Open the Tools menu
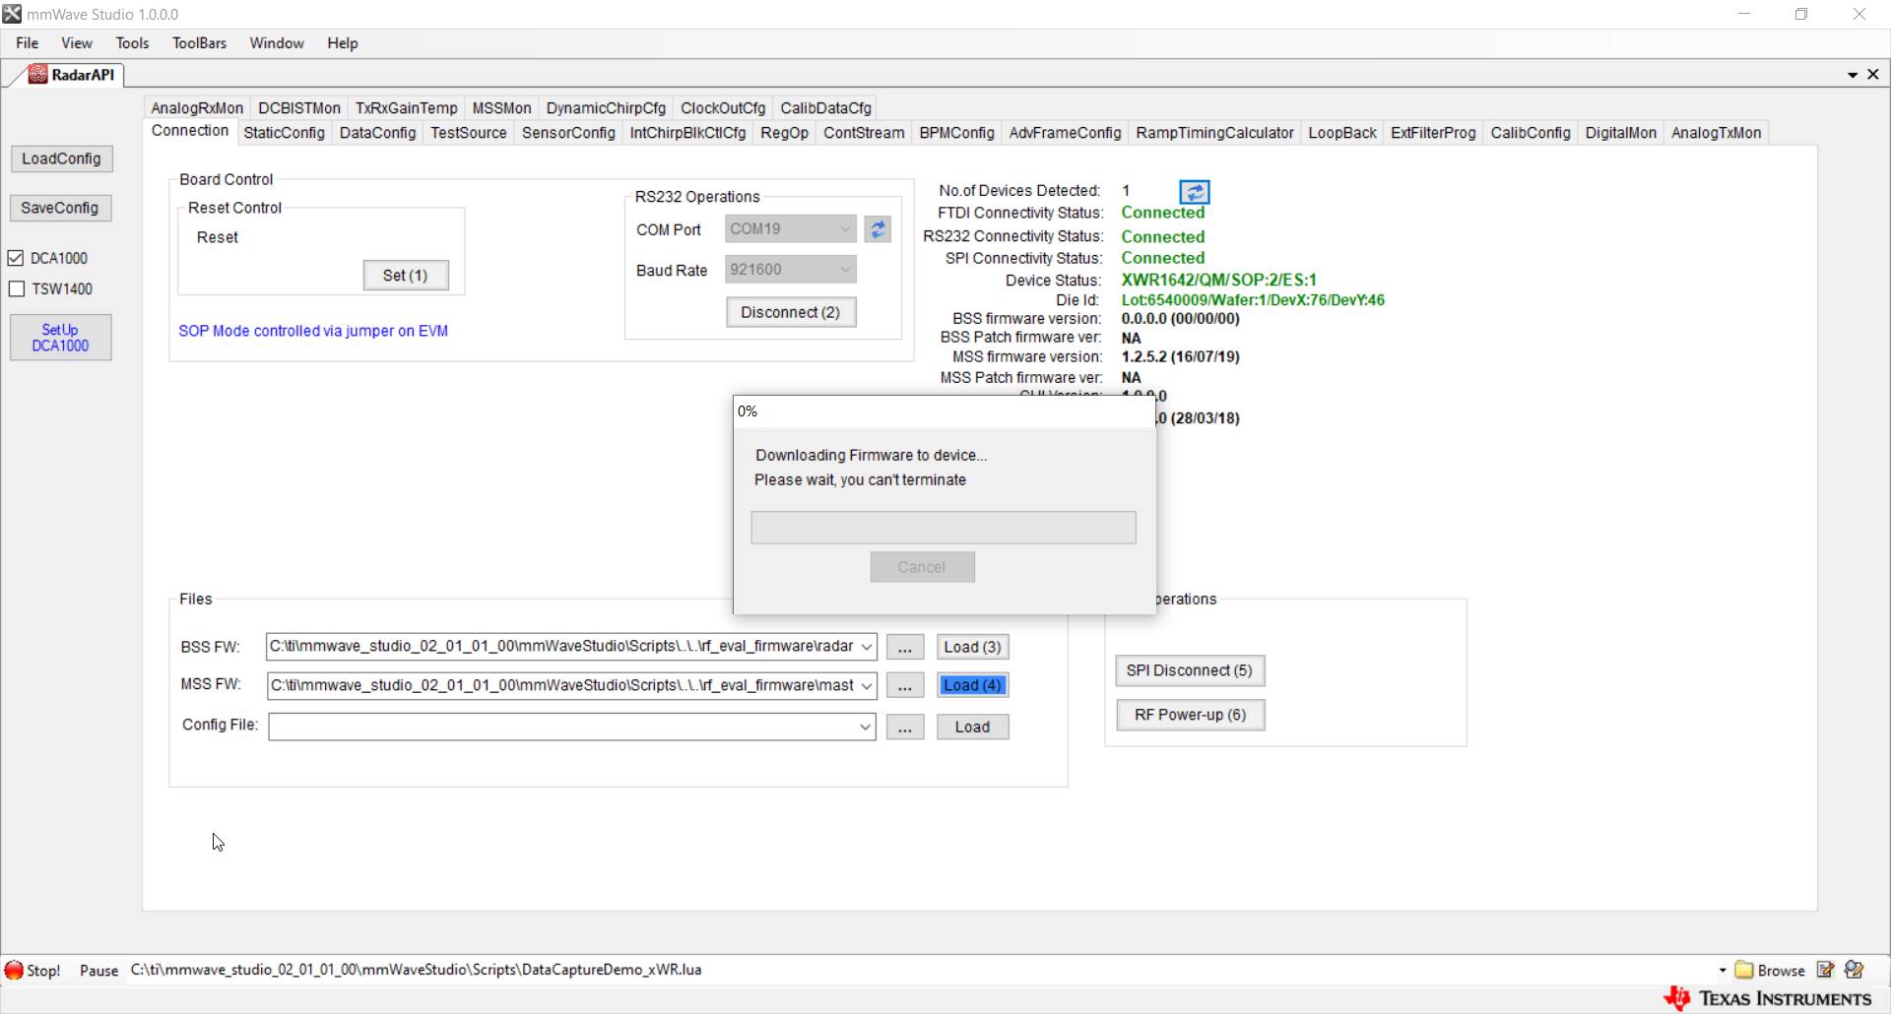Viewport: 1891px width, 1014px height. (x=132, y=43)
